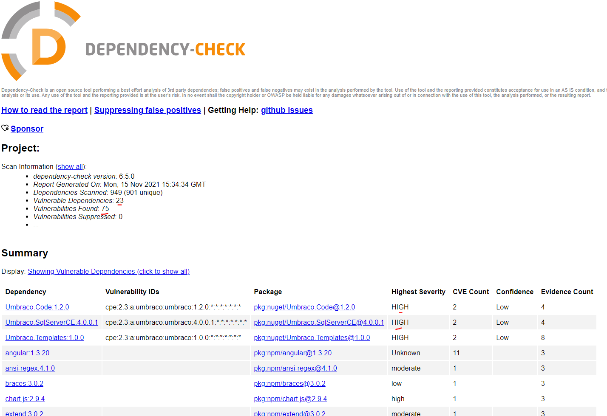Open Umbraco.SqlServerCE:4.0.0.1 dependency link
This screenshot has width=607, height=416.
tap(52, 322)
